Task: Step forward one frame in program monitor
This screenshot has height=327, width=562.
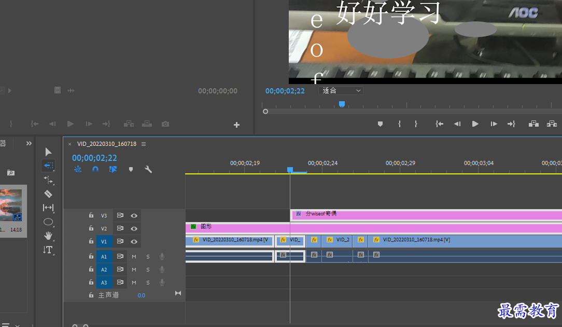Action: (x=494, y=124)
